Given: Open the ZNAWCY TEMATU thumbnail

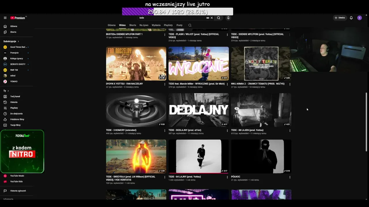Looking at the screenshot, I should pos(261,64).
